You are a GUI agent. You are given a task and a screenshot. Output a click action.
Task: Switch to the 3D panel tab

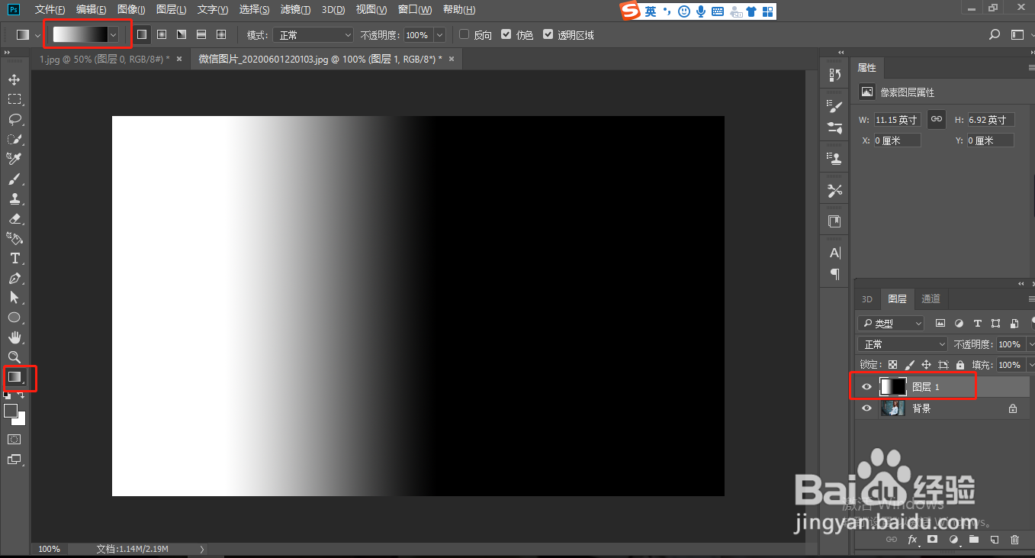pos(867,299)
